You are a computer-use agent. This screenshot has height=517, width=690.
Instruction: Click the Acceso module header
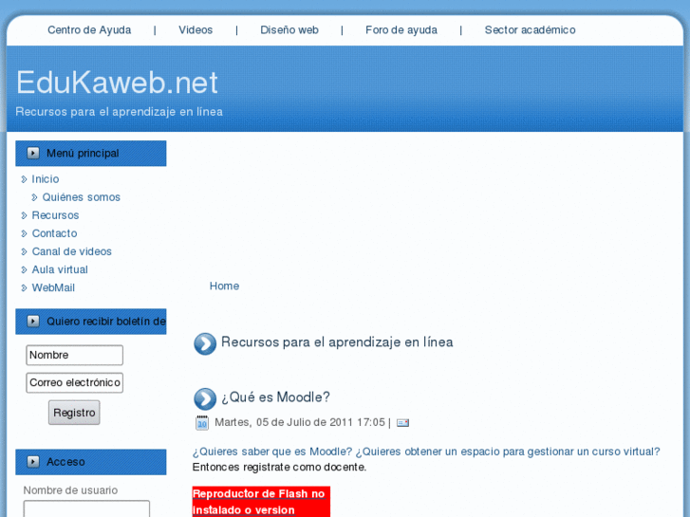tap(91, 462)
